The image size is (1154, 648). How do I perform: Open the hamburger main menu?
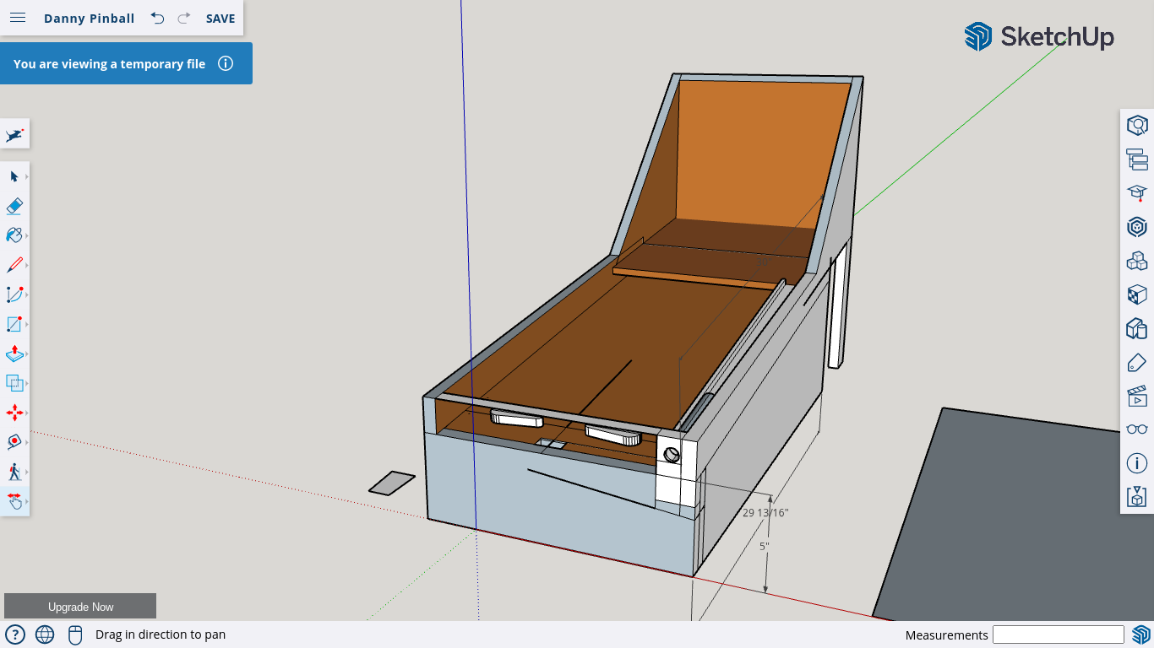(18, 18)
